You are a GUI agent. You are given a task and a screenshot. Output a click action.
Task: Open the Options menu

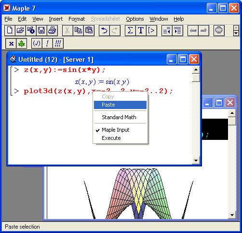tap(135, 19)
